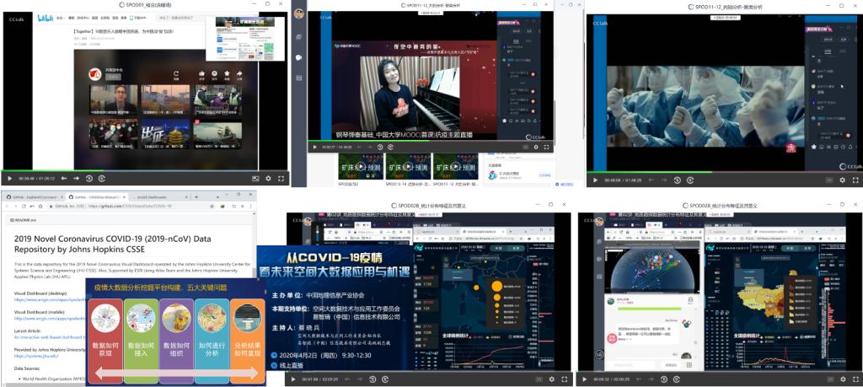Rewind 10 seconds in SPOD01 player
Screen dimensions: 863x387
64,179
